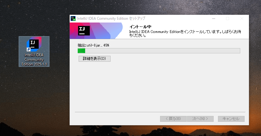Click the 次へ(N) next button
Image resolution: width=261 pixels, height=136 pixels.
pos(200,119)
